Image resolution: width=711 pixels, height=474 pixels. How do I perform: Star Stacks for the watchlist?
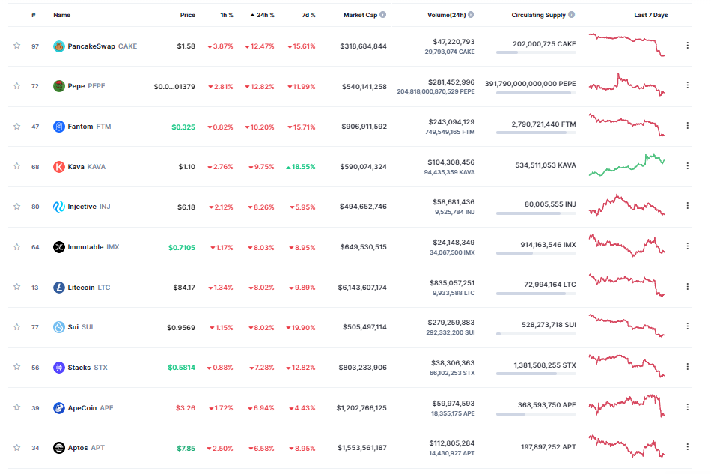(x=16, y=367)
